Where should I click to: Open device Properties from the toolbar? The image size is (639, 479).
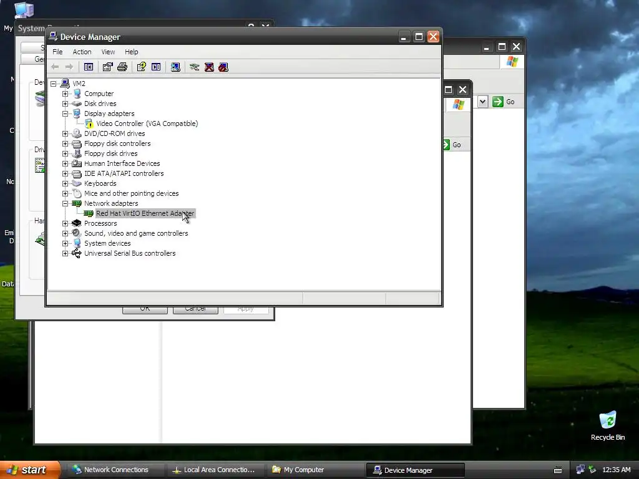[107, 67]
